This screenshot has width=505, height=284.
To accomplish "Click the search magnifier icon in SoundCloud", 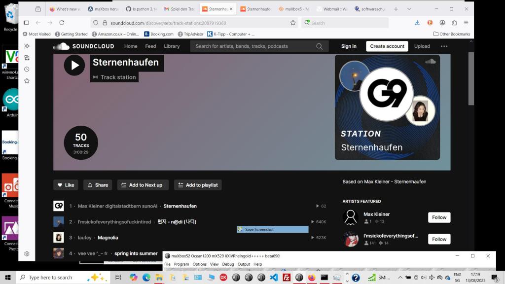I will [x=319, y=46].
